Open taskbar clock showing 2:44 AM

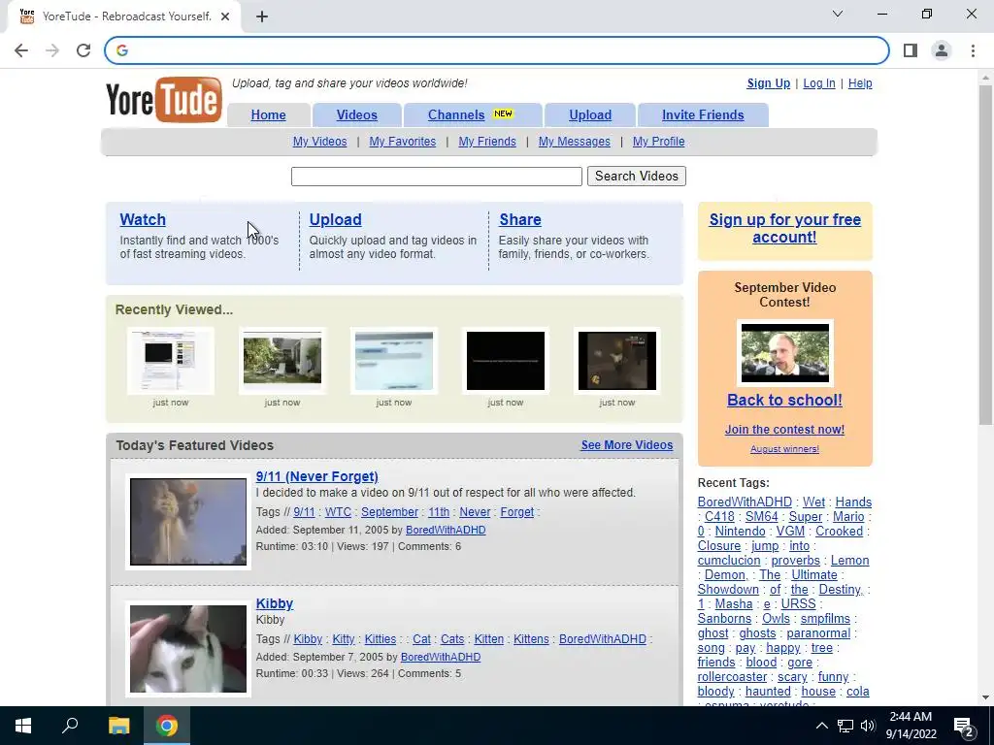(x=911, y=726)
